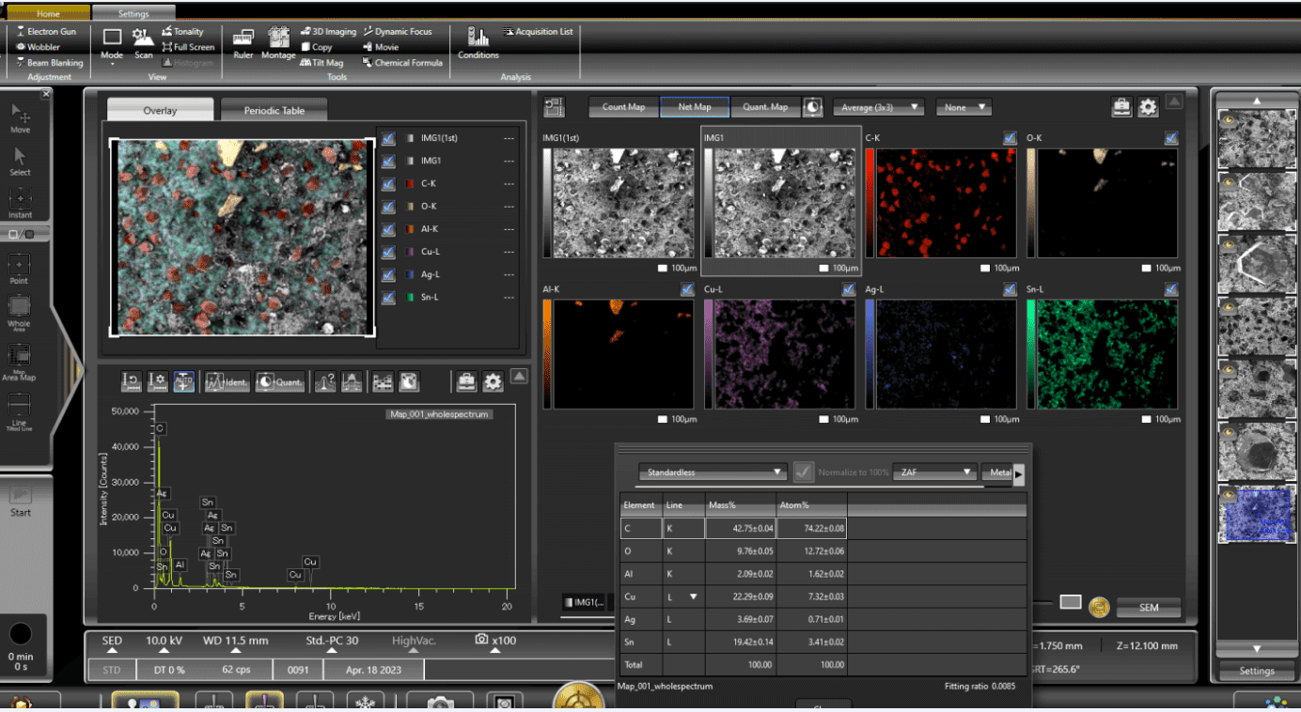Open the Ruler tool
The height and width of the screenshot is (712, 1301).
243,42
